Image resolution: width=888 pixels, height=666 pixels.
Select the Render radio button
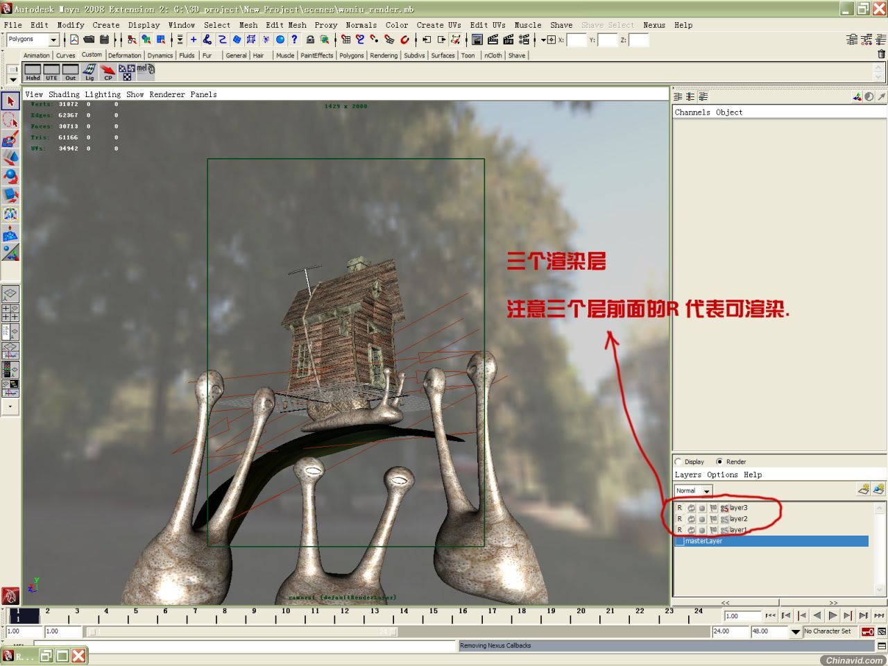[719, 461]
